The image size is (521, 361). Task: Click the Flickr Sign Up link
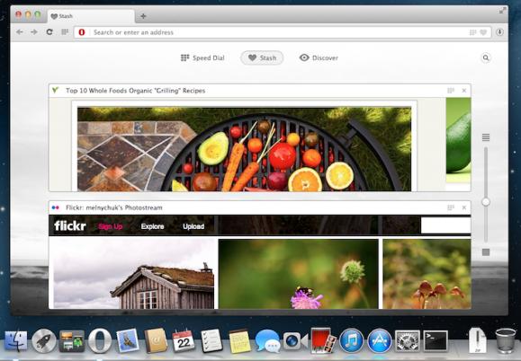pos(111,226)
